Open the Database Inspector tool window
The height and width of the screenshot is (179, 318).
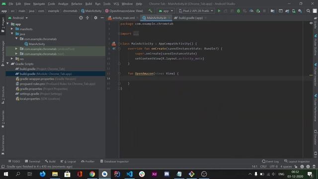pyautogui.click(x=114, y=161)
